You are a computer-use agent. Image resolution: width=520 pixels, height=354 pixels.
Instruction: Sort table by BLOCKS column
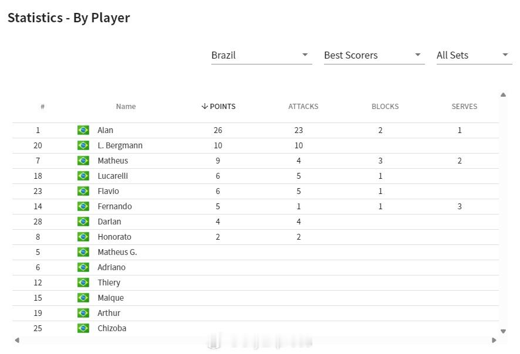coord(385,106)
